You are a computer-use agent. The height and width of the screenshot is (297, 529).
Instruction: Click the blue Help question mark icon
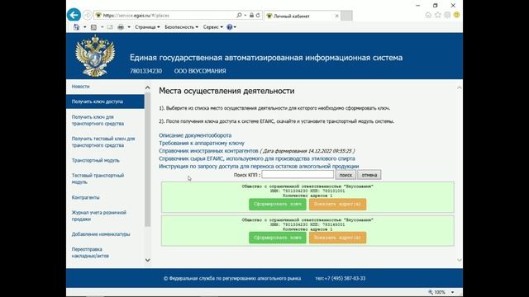pyautogui.click(x=230, y=27)
